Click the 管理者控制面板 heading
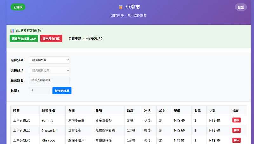 (x=28, y=30)
